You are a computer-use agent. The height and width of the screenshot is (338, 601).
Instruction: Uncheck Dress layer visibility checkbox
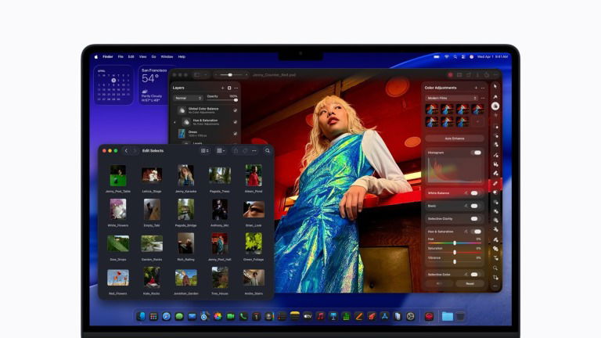(x=235, y=133)
